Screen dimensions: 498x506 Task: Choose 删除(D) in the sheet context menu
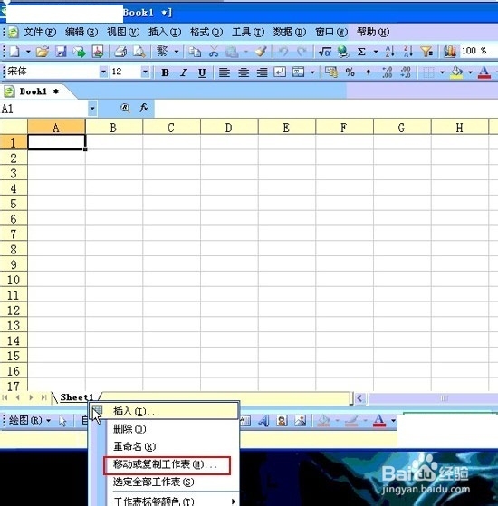(129, 429)
